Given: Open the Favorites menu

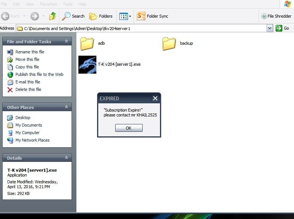Looking at the screenshot, I should (x=49, y=4).
